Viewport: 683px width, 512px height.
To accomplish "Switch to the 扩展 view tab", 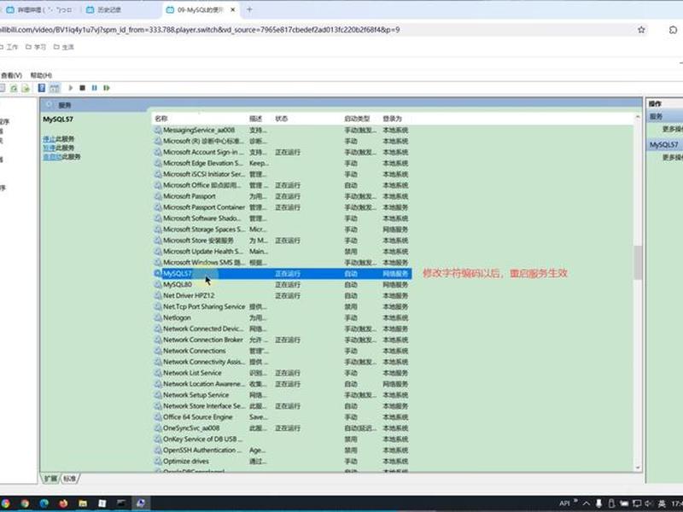I will 50,479.
